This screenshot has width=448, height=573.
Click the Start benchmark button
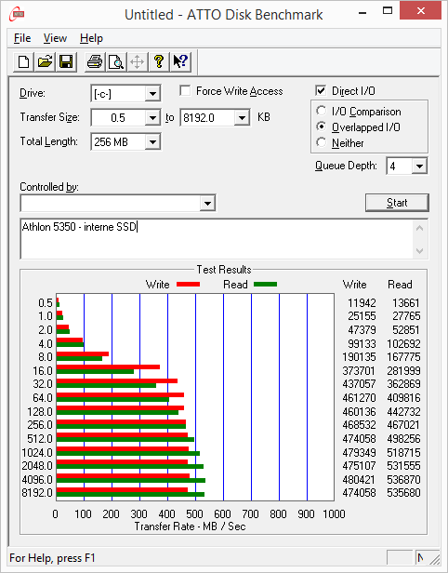(x=397, y=203)
